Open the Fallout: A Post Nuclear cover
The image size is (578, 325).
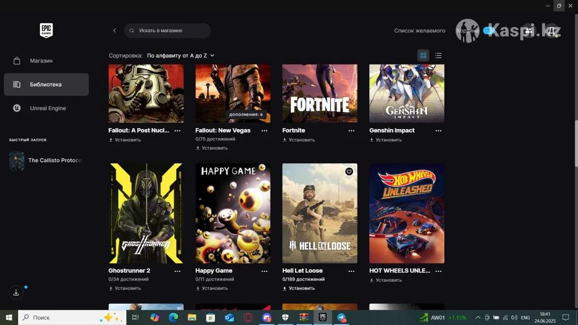pos(146,93)
